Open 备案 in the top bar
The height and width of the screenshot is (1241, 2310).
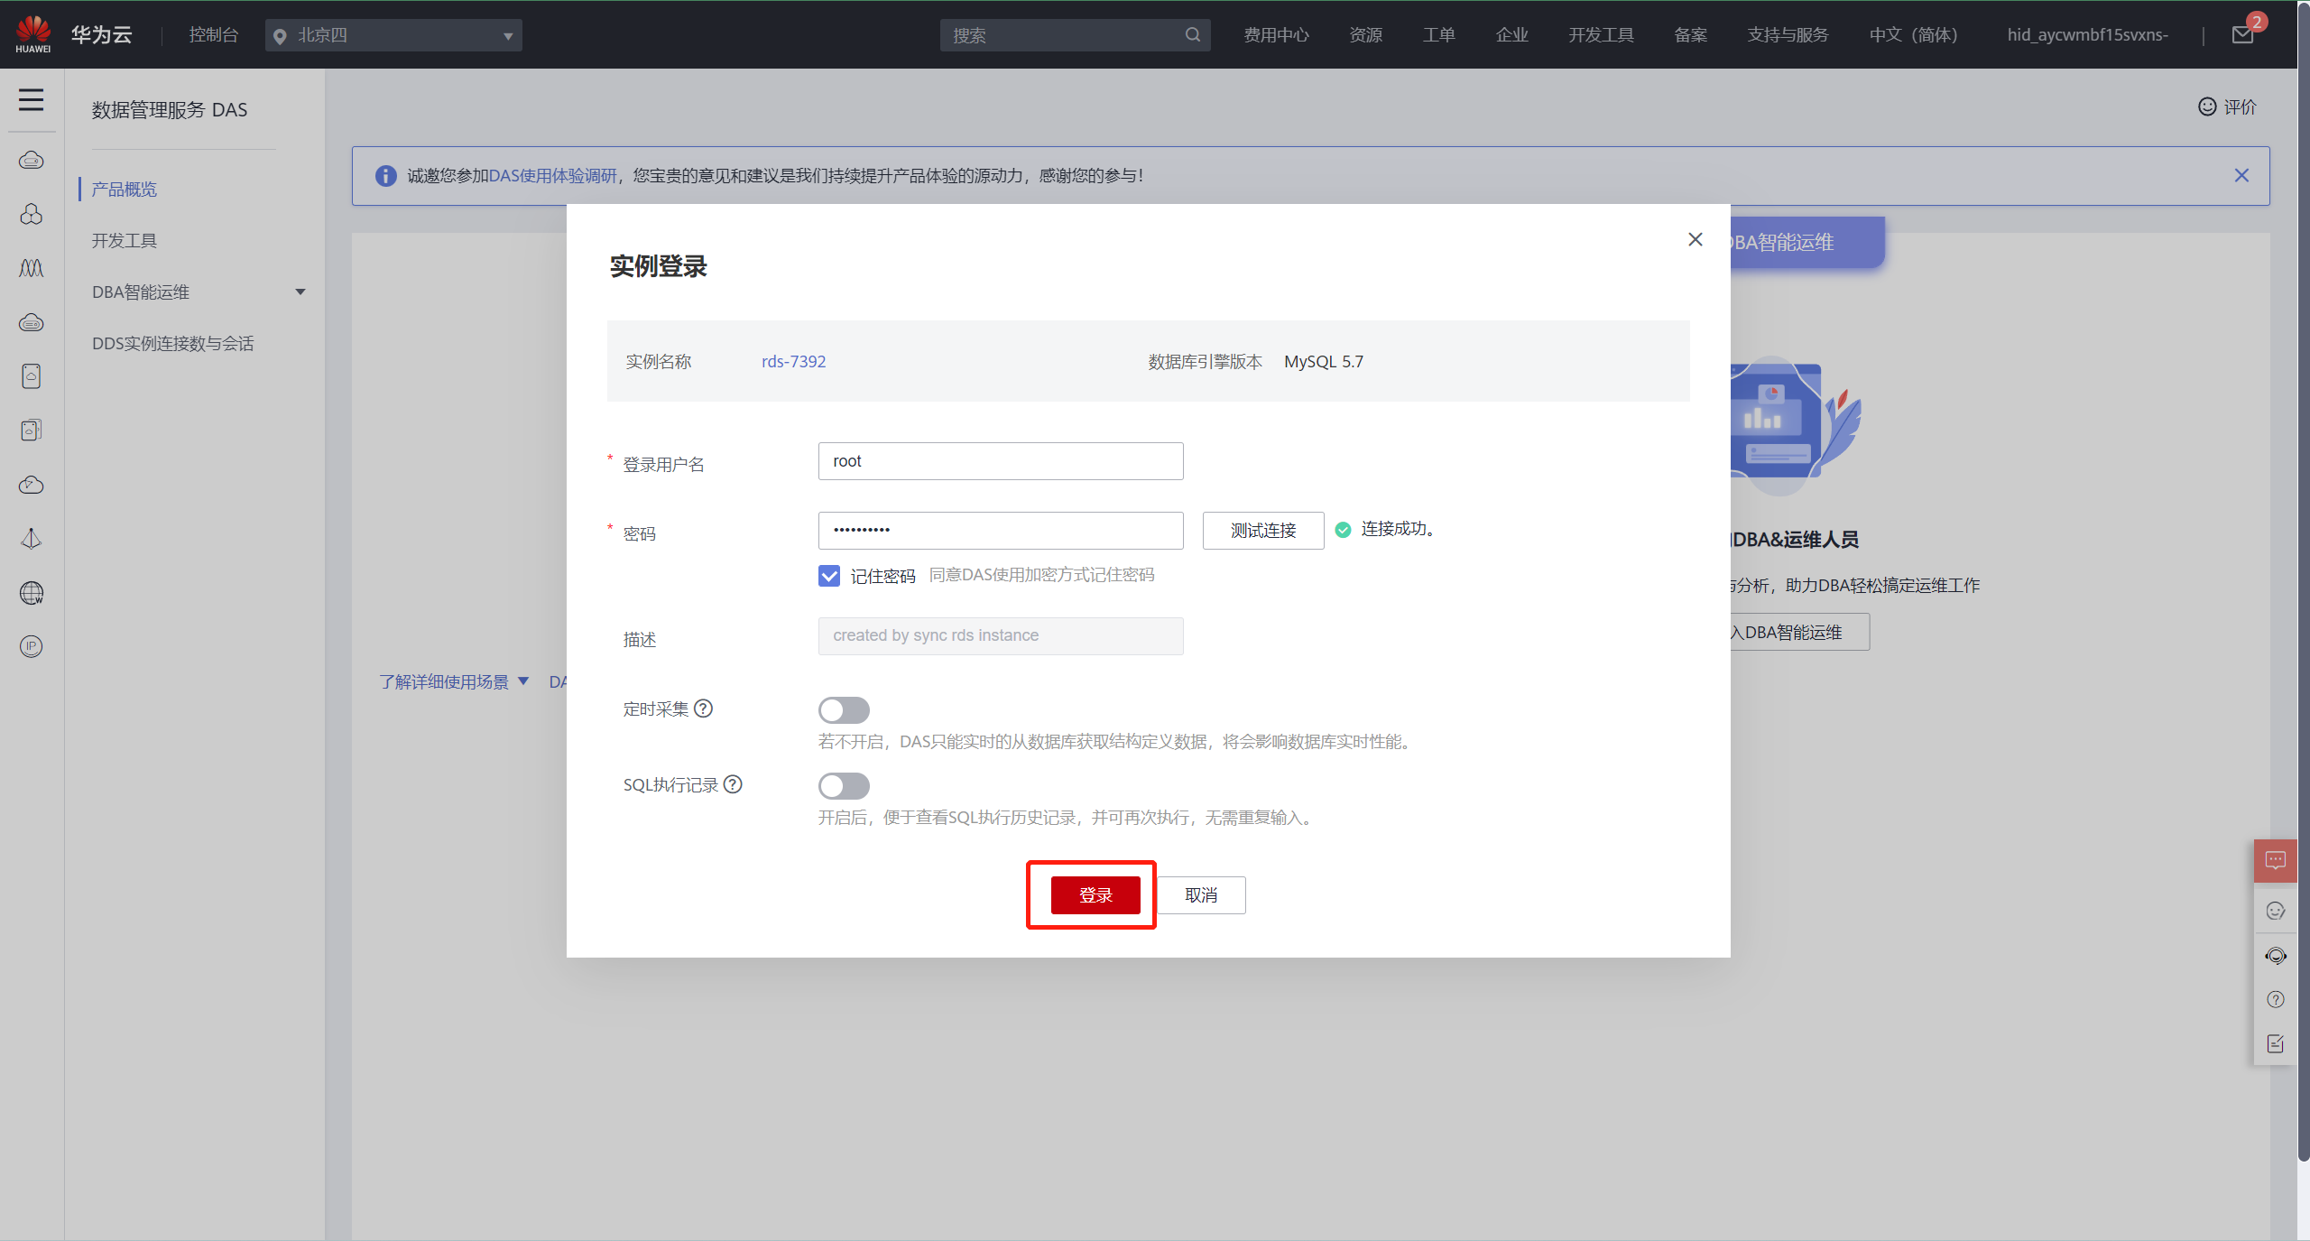(1691, 35)
